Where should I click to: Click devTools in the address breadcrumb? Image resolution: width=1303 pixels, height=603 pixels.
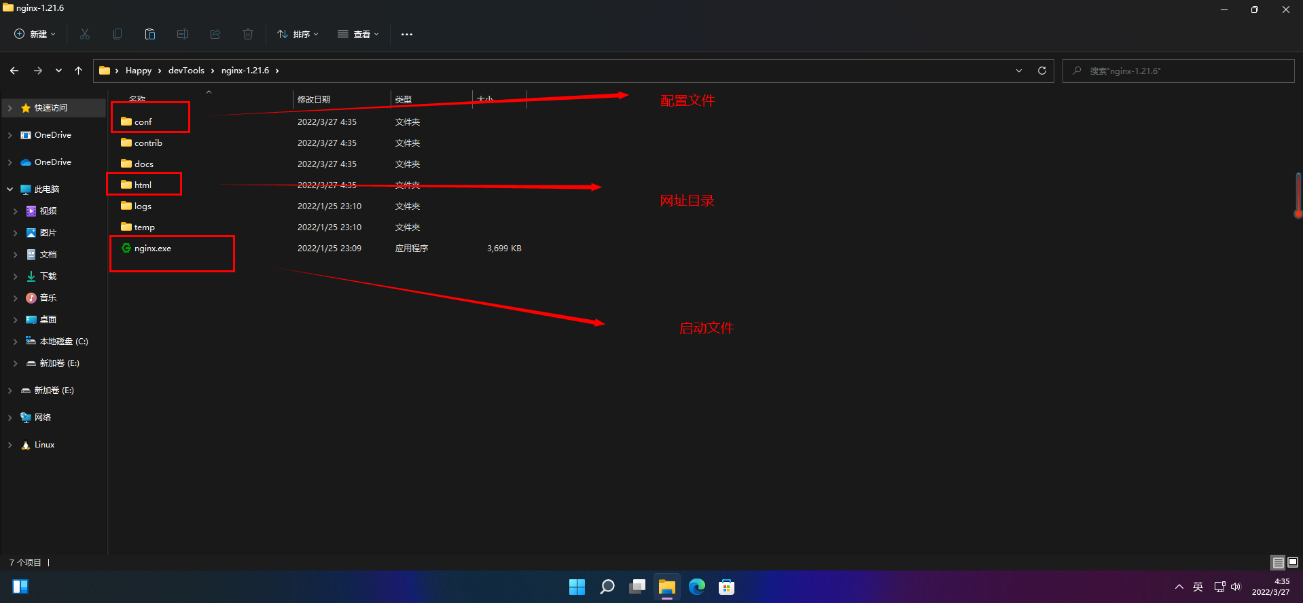point(186,71)
